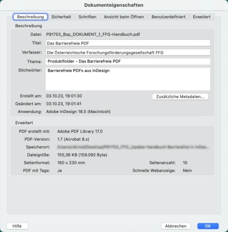The width and height of the screenshot is (228, 232).
Task: Select file size 155,36 KB value
Action: [82, 155]
